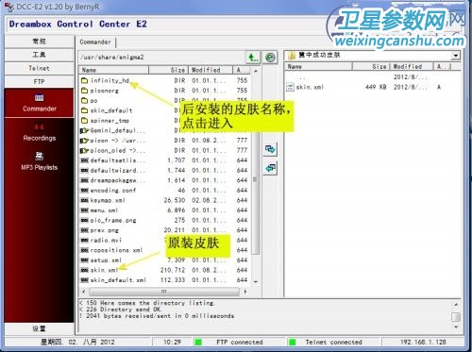The image size is (472, 352).
Task: Click the copy-to-left transfer arrow icon
Action: click(x=270, y=168)
